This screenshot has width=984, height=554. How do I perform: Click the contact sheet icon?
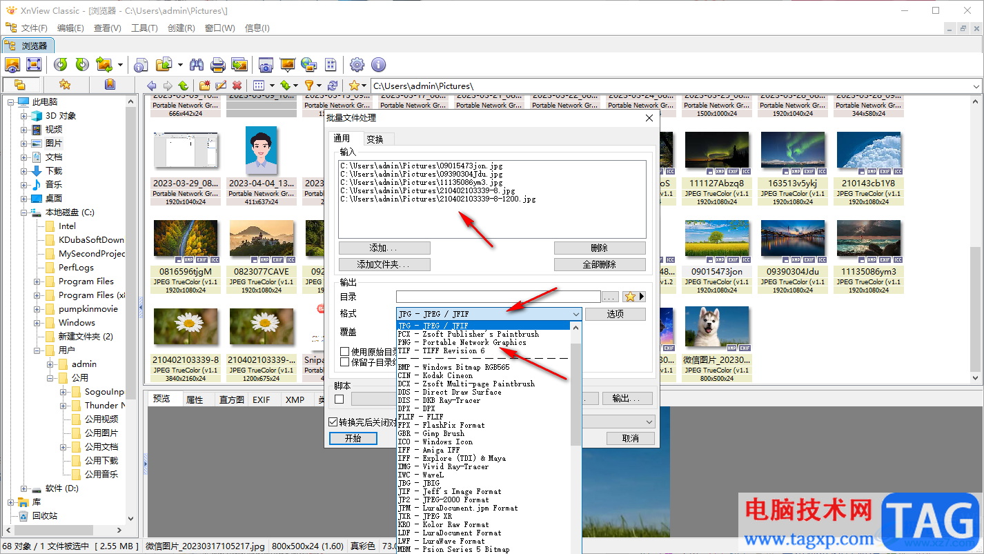(x=331, y=65)
